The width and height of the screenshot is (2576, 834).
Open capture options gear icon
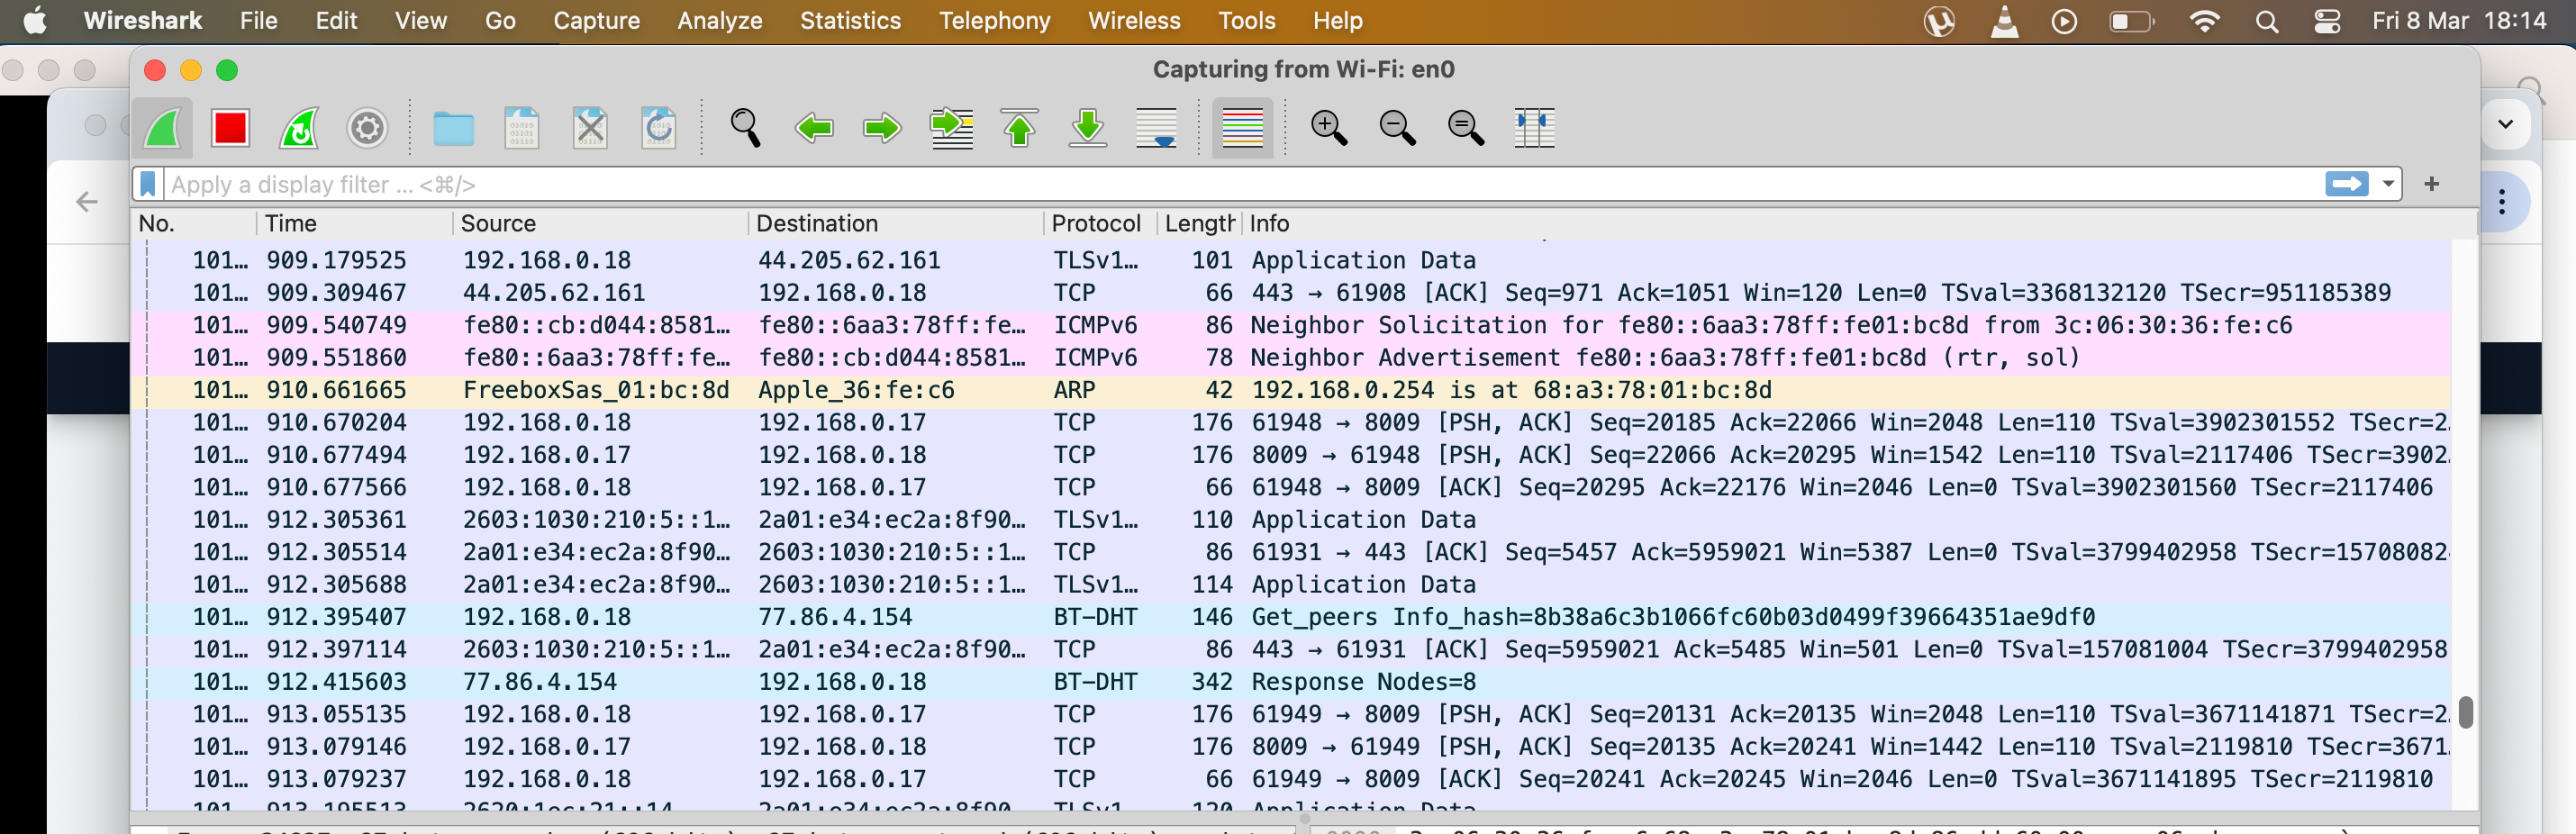(x=367, y=128)
